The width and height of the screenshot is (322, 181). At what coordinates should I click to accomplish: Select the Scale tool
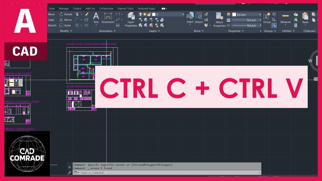[65, 25]
